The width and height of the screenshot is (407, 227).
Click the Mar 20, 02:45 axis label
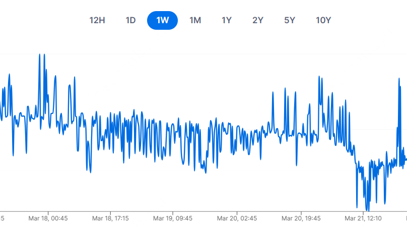(237, 218)
